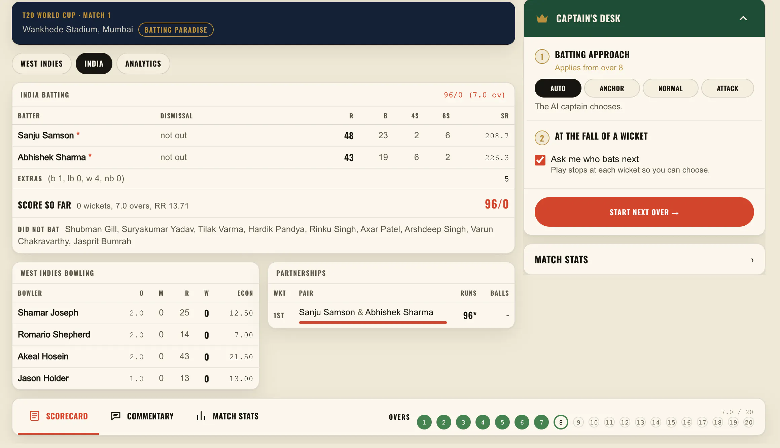Click bowler Shamar Joseph row

coord(136,313)
